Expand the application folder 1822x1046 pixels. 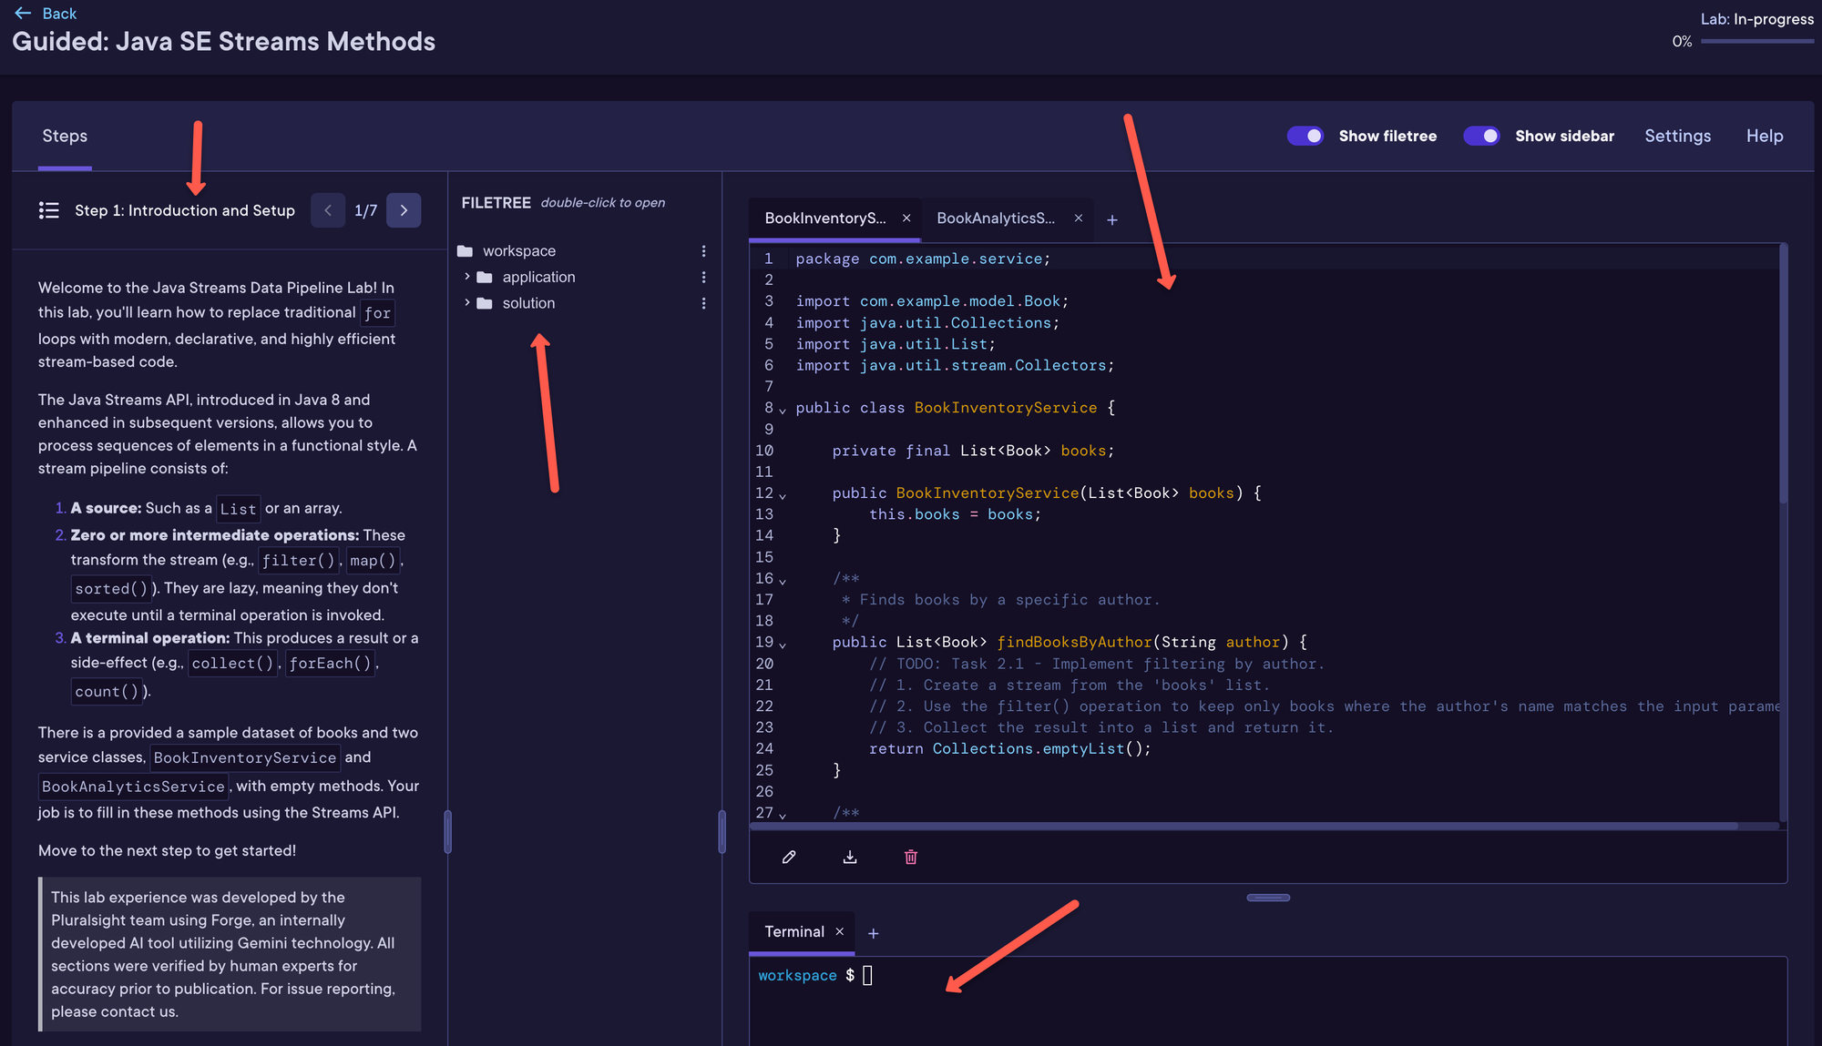(467, 277)
